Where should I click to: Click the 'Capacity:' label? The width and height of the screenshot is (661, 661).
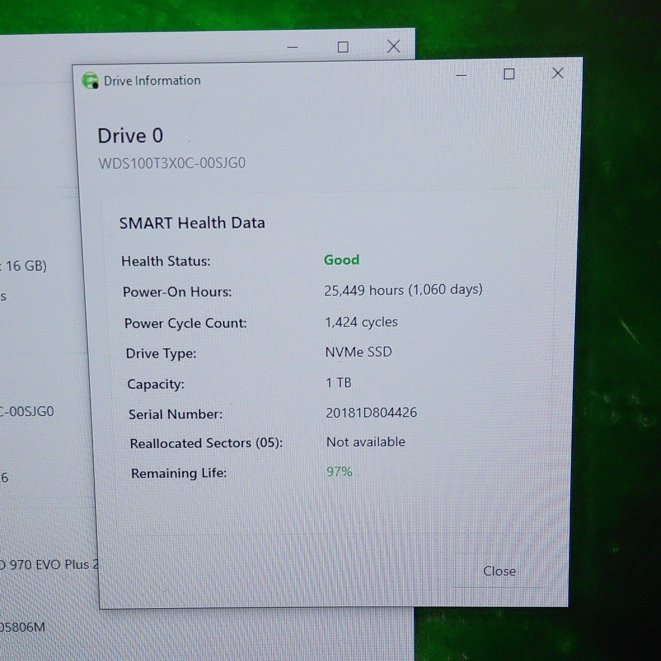[156, 384]
